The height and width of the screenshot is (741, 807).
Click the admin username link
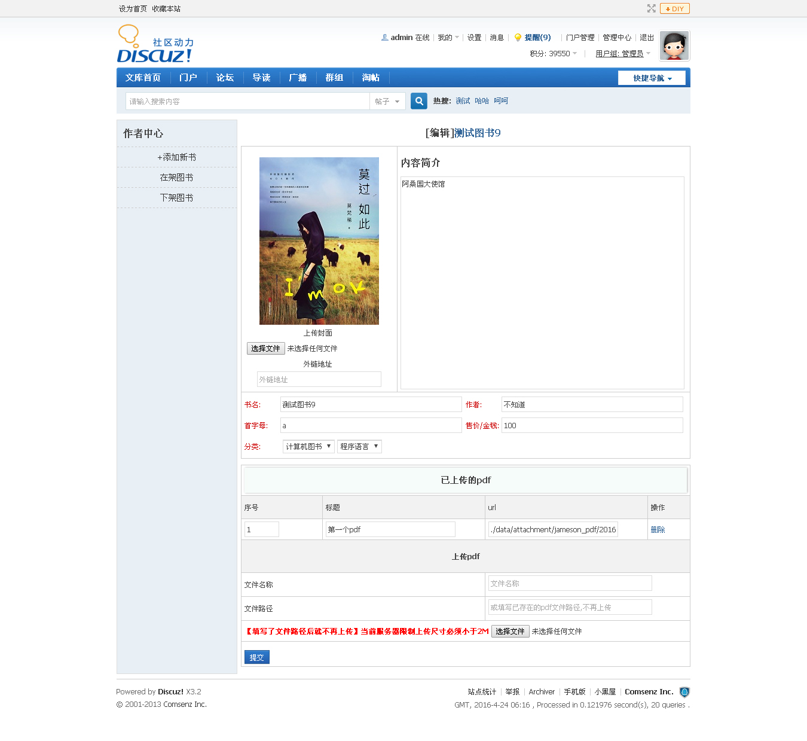click(x=402, y=37)
